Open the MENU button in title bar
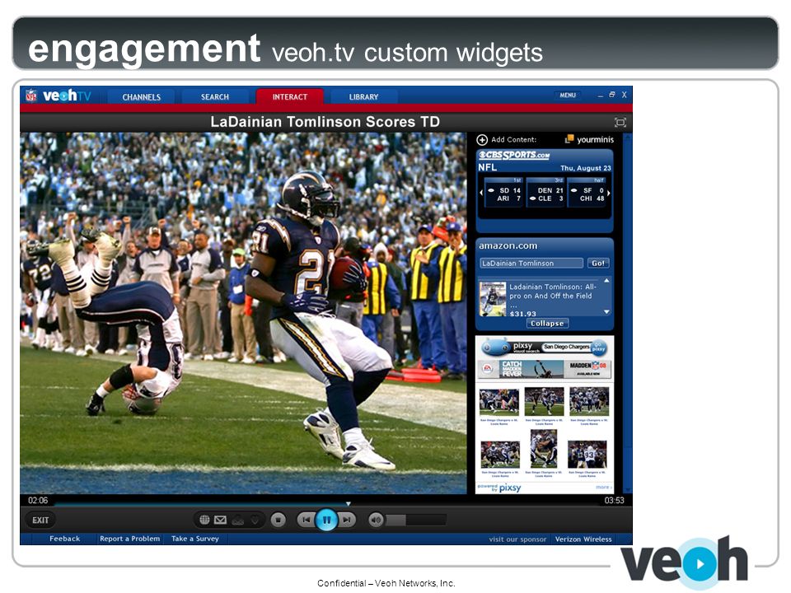 pyautogui.click(x=568, y=95)
